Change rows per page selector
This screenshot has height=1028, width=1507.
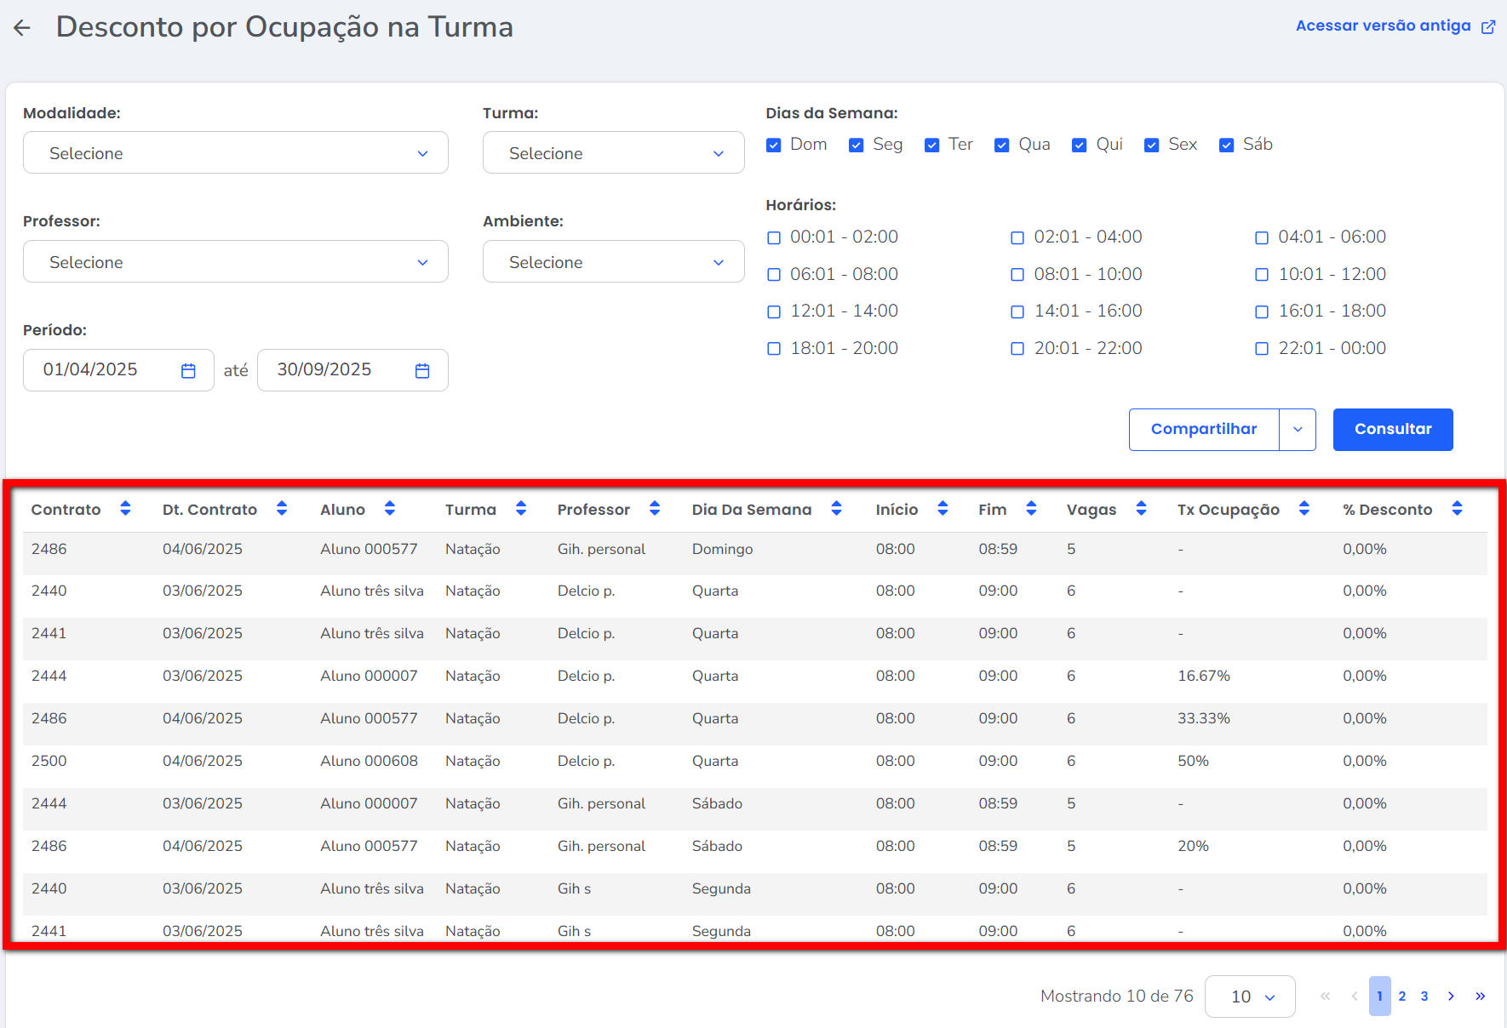coord(1250,997)
